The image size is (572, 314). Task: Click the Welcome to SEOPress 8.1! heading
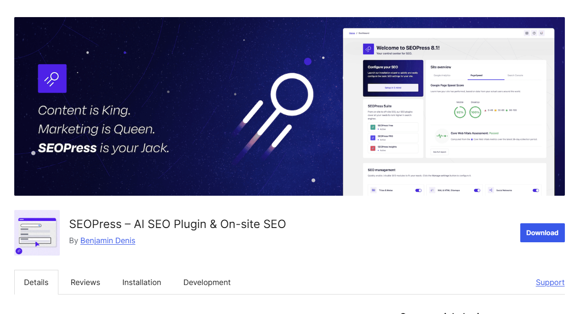[x=408, y=48]
